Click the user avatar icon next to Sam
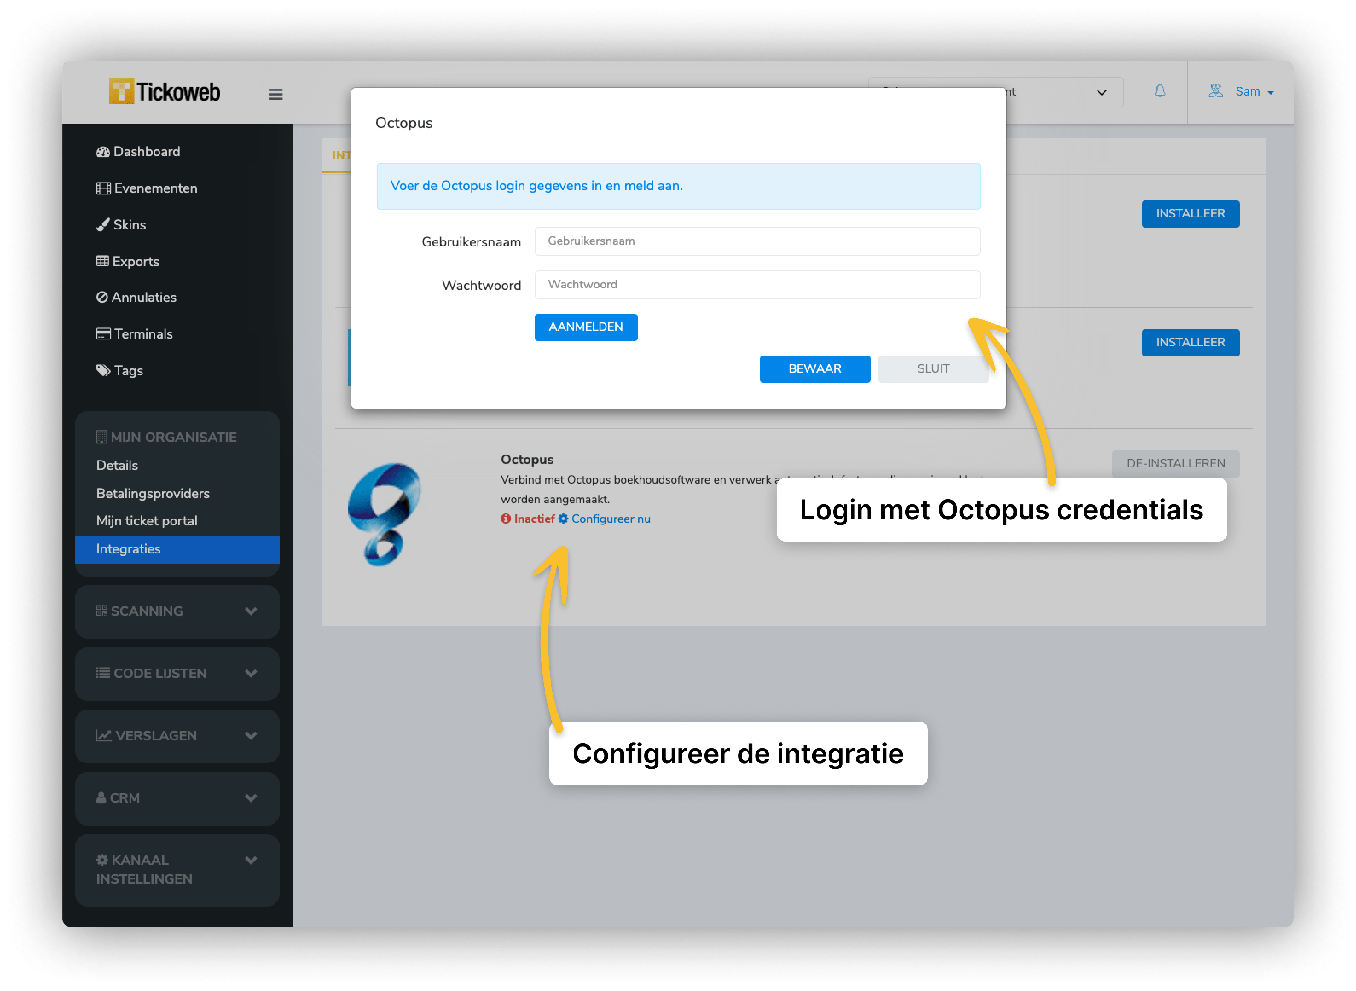1356x991 pixels. tap(1216, 91)
